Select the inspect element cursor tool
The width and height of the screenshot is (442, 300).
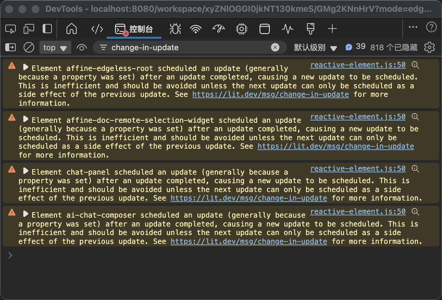[x=10, y=29]
